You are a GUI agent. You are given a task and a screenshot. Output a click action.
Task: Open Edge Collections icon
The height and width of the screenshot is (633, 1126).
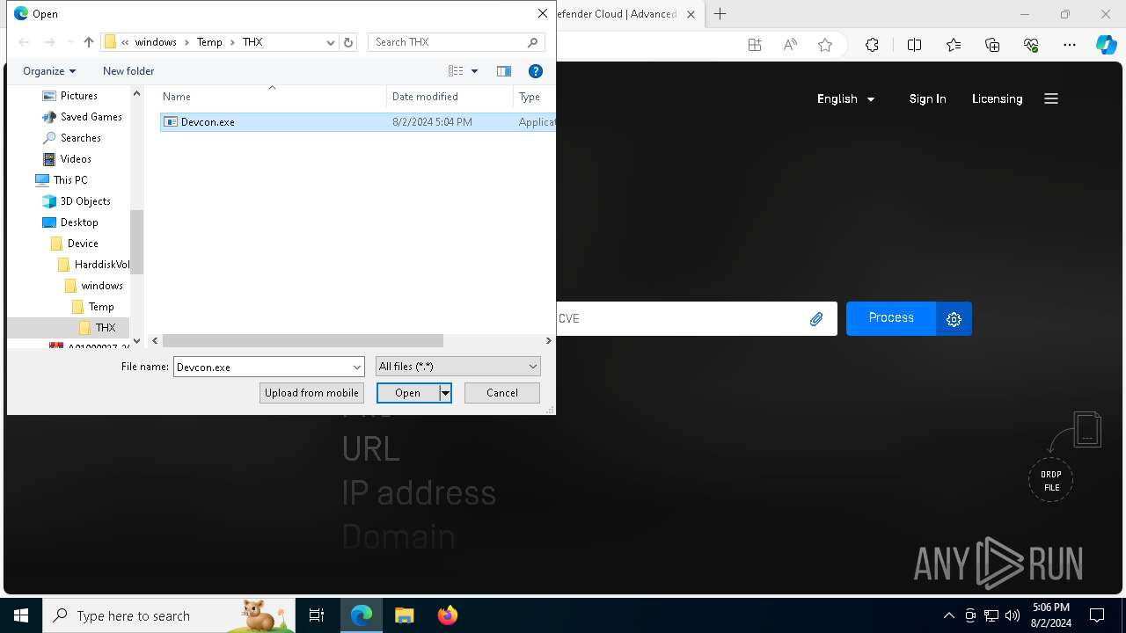(x=992, y=45)
